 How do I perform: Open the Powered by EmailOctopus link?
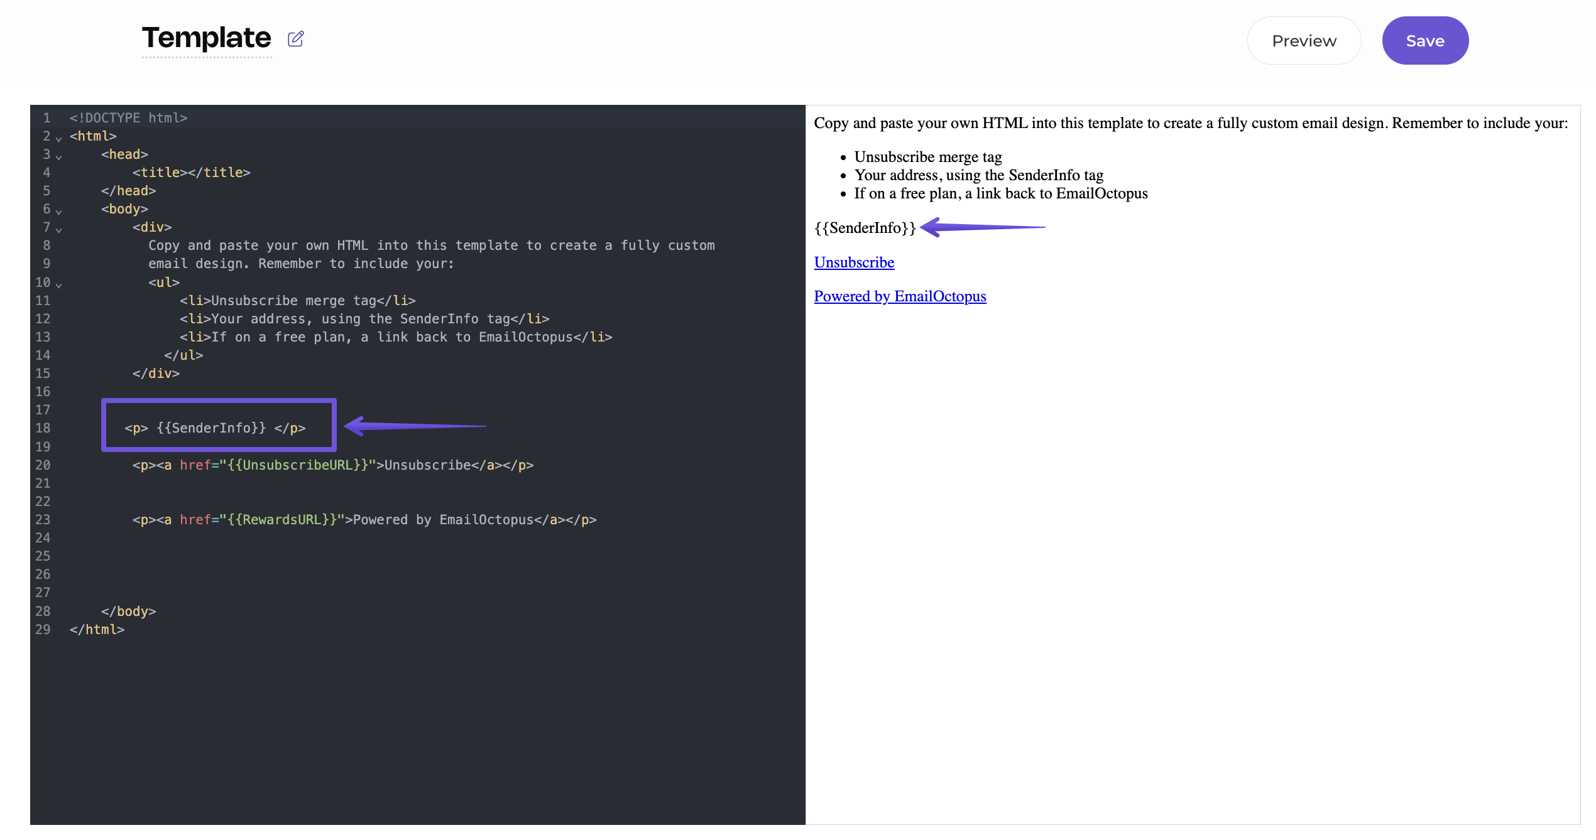click(900, 296)
